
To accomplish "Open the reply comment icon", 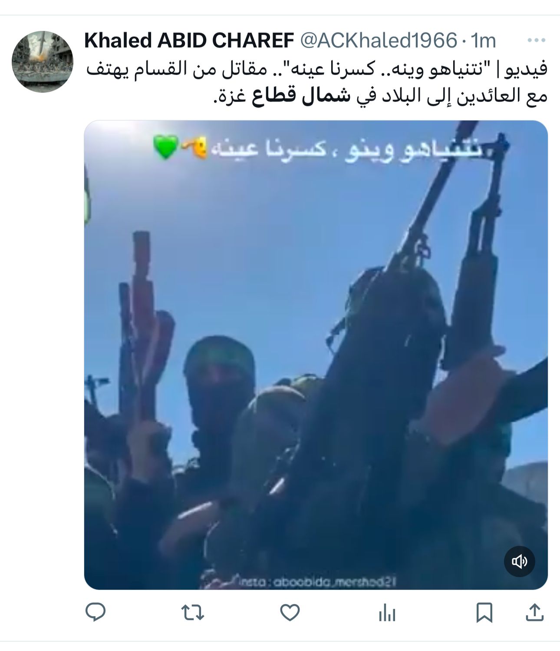I will pos(96,613).
